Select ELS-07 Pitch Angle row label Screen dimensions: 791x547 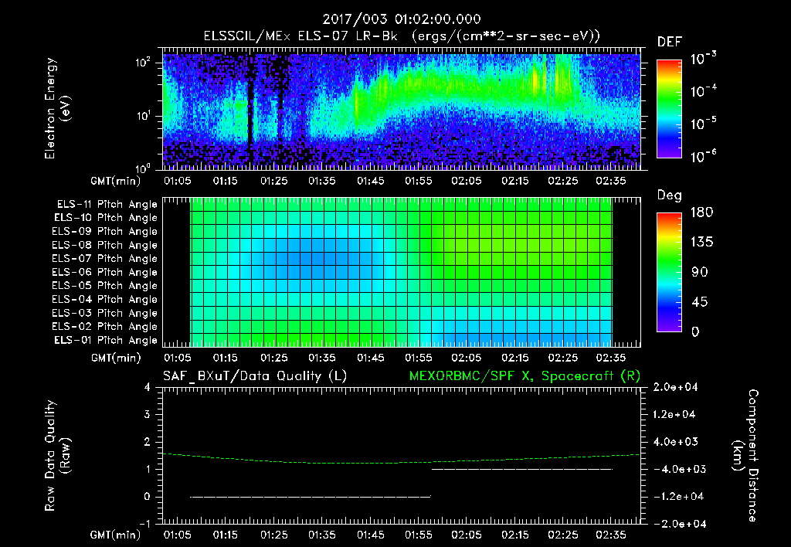(x=104, y=258)
